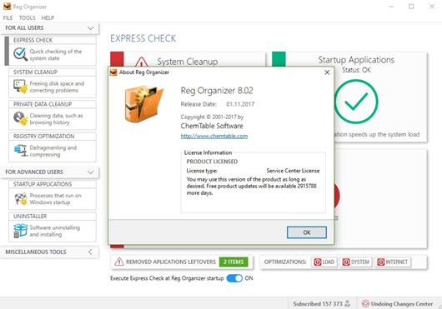Image resolution: width=442 pixels, height=309 pixels.
Task: Close the About Reg Organizer dialog
Action: tap(327, 72)
